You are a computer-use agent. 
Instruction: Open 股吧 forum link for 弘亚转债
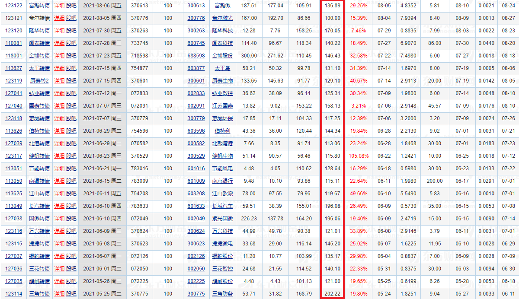(x=71, y=93)
